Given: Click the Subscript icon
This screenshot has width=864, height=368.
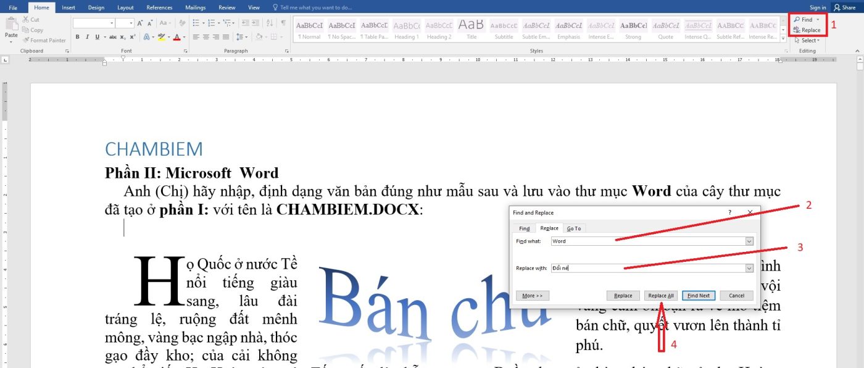Looking at the screenshot, I should [x=122, y=36].
